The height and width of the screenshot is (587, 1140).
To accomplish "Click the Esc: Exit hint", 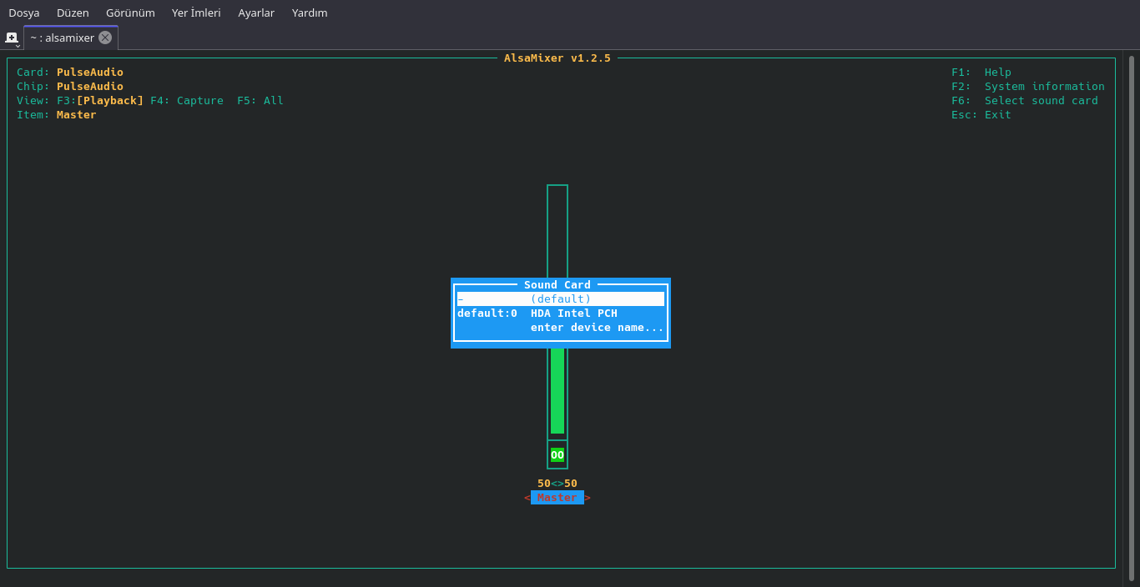I will pos(981,114).
